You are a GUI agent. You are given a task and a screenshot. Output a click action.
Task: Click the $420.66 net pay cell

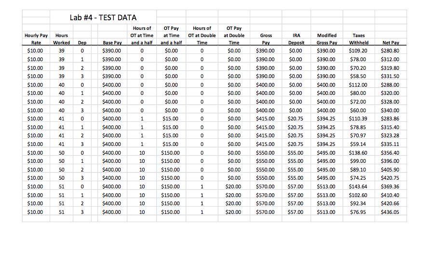390,203
